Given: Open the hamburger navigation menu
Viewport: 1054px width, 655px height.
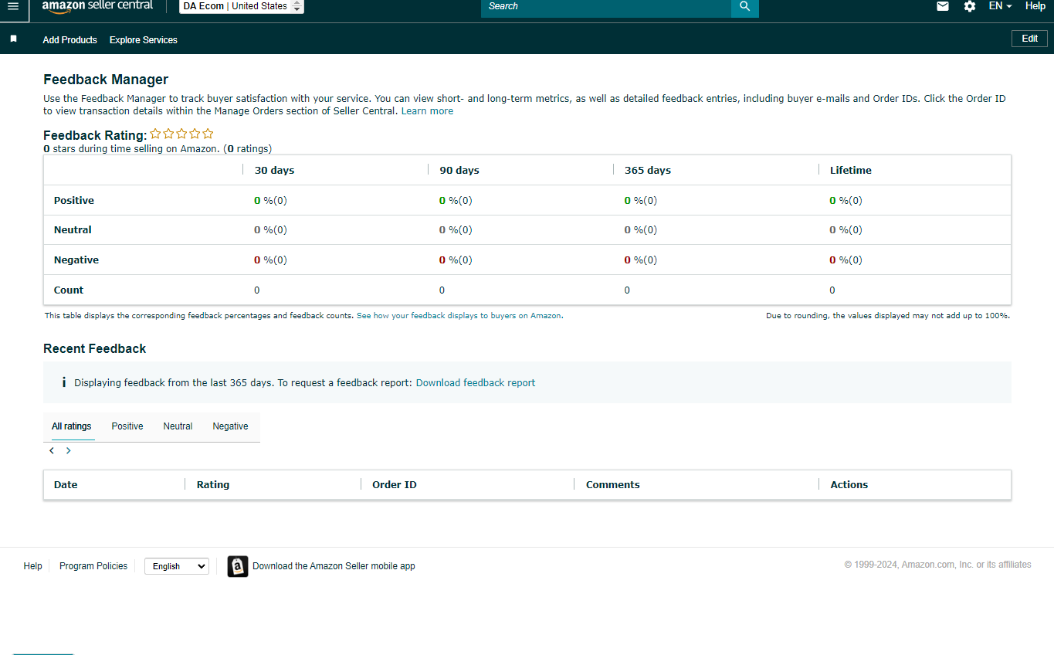Looking at the screenshot, I should tap(12, 6).
